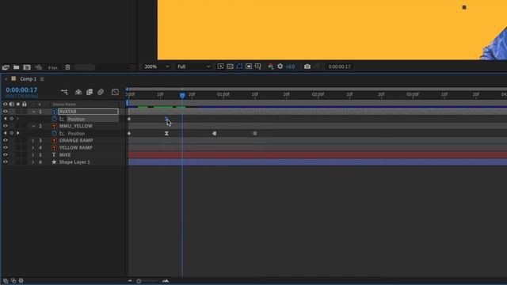
Task: Enable frame blending for all layers
Action: (x=90, y=92)
